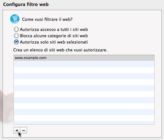This screenshot has height=140, width=164.
Task: Click the minus button to remove website
Action: coord(24,131)
